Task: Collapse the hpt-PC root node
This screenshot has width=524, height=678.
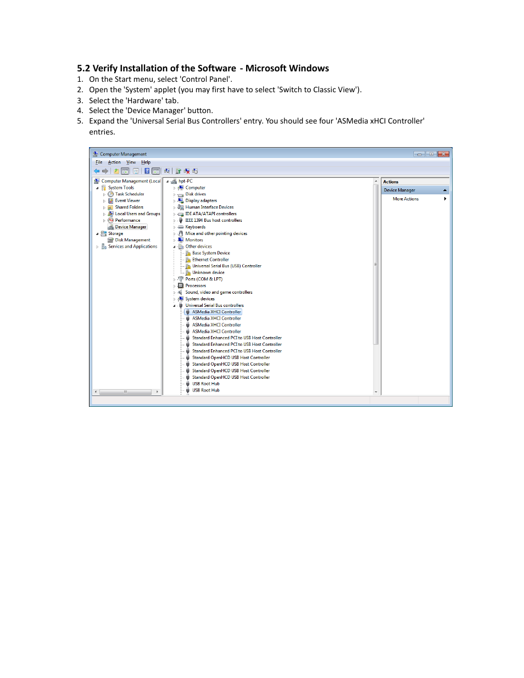Action: pos(168,181)
